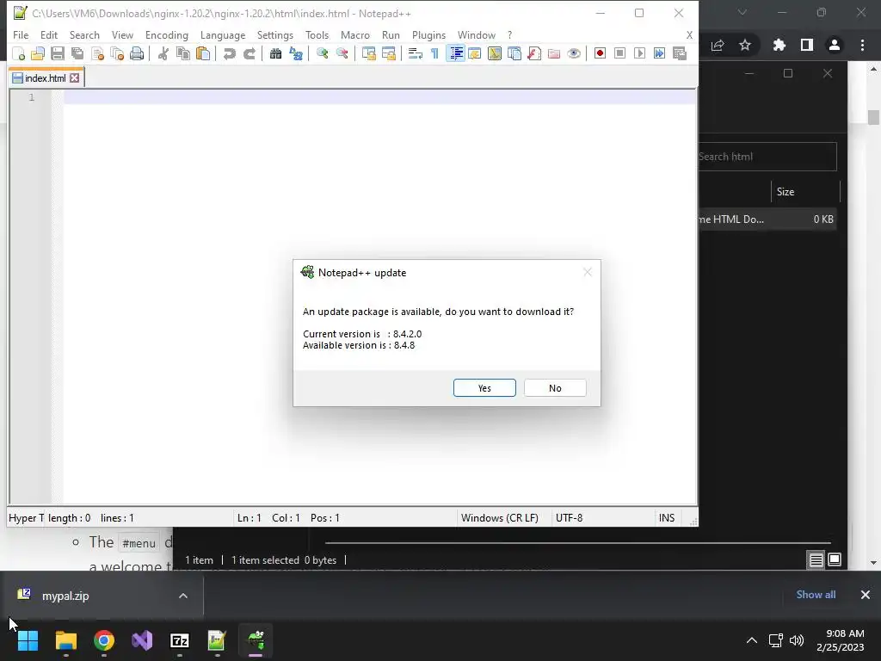Print the document via the toolbar icon

[x=137, y=53]
